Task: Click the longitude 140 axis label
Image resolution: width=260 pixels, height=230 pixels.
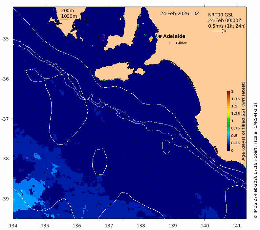Action: pyautogui.click(x=205, y=226)
